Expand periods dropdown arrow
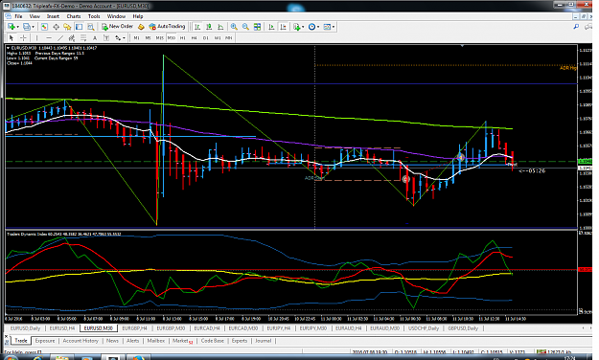This screenshot has height=360, width=599. click(318, 27)
